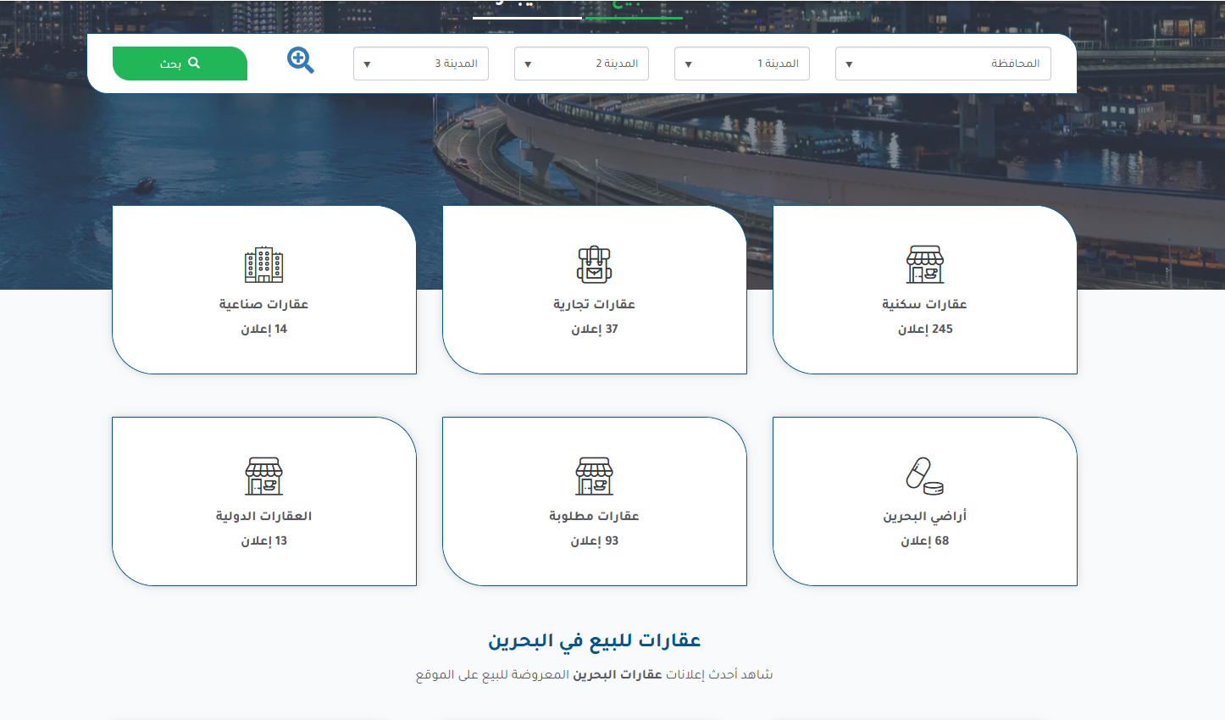Expand the المدينة 3 dropdown

(420, 64)
